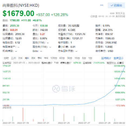
Task: Click the current price $1679.00
Action: tap(18, 14)
